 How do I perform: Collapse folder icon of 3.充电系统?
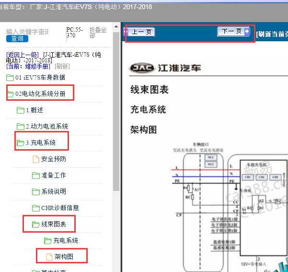[21, 143]
